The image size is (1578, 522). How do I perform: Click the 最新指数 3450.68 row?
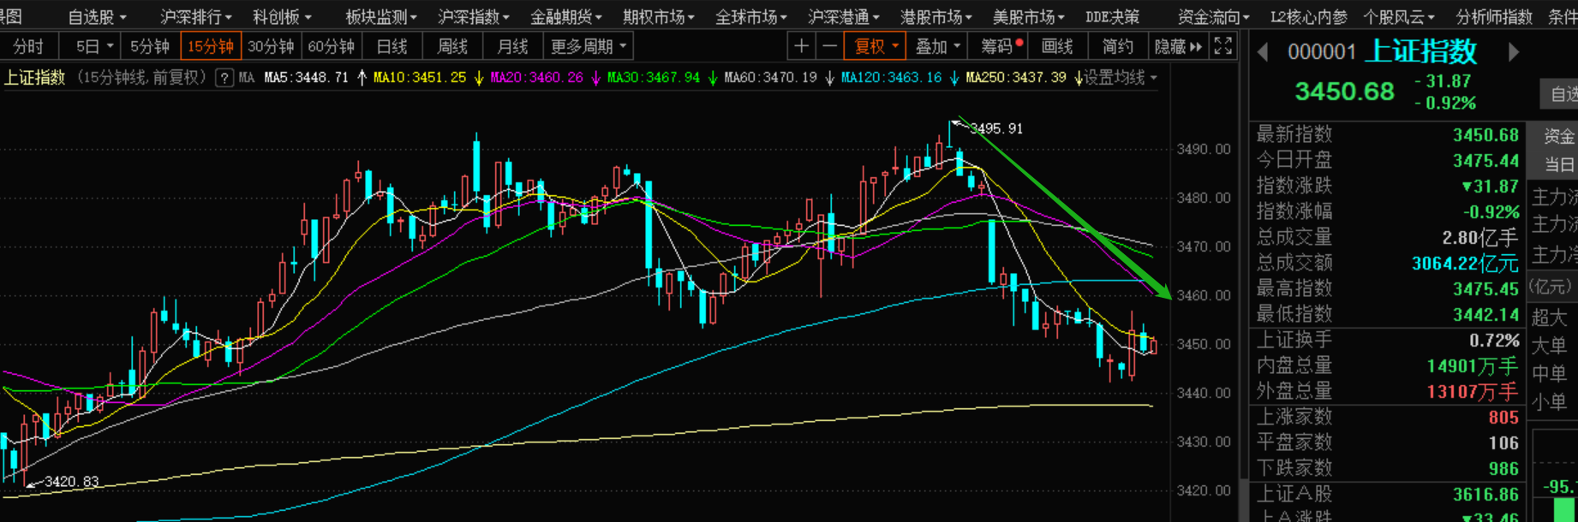[x=1387, y=135]
